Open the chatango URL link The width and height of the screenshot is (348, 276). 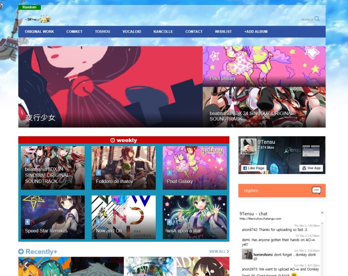point(260,219)
